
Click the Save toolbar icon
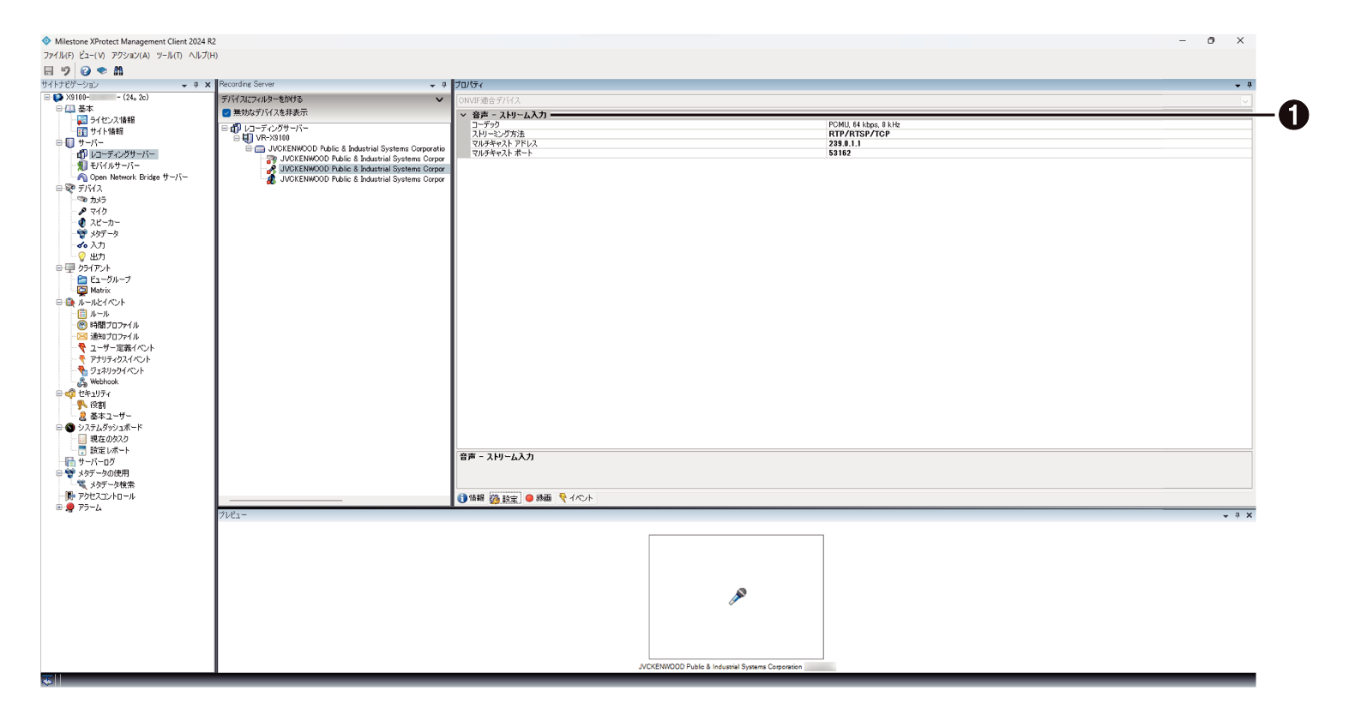pyautogui.click(x=49, y=71)
